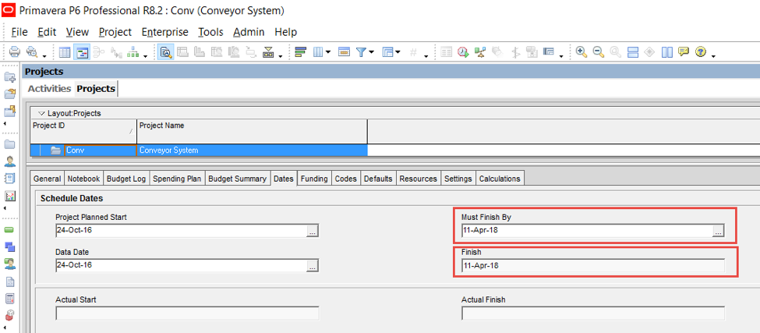Click the vertical split layout icon
The width and height of the screenshot is (760, 333).
(667, 52)
